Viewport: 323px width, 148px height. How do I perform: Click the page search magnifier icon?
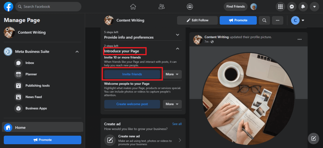click(x=264, y=20)
